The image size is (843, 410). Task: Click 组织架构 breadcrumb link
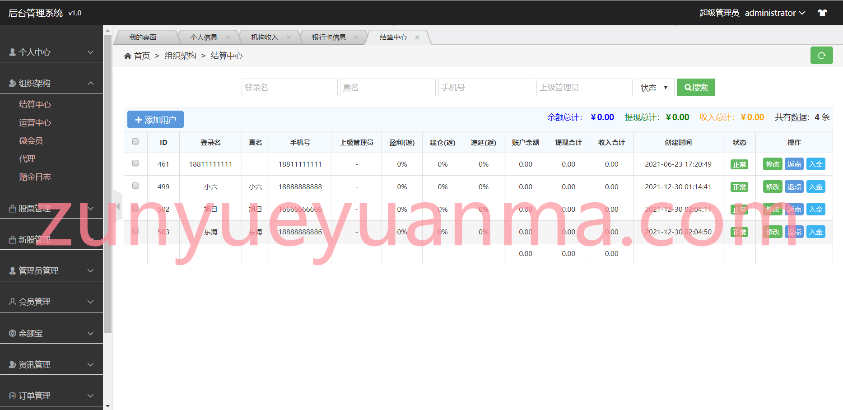tap(180, 56)
